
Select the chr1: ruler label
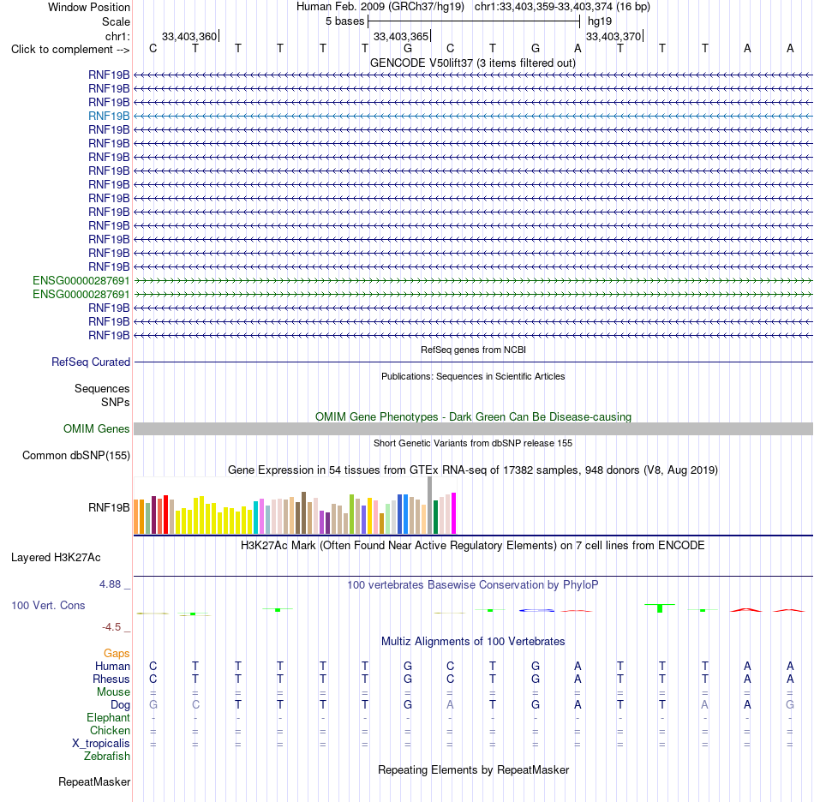(x=117, y=36)
